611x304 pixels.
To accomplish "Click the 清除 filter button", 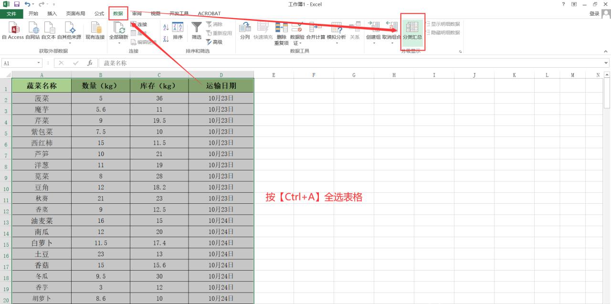I will click(x=214, y=24).
